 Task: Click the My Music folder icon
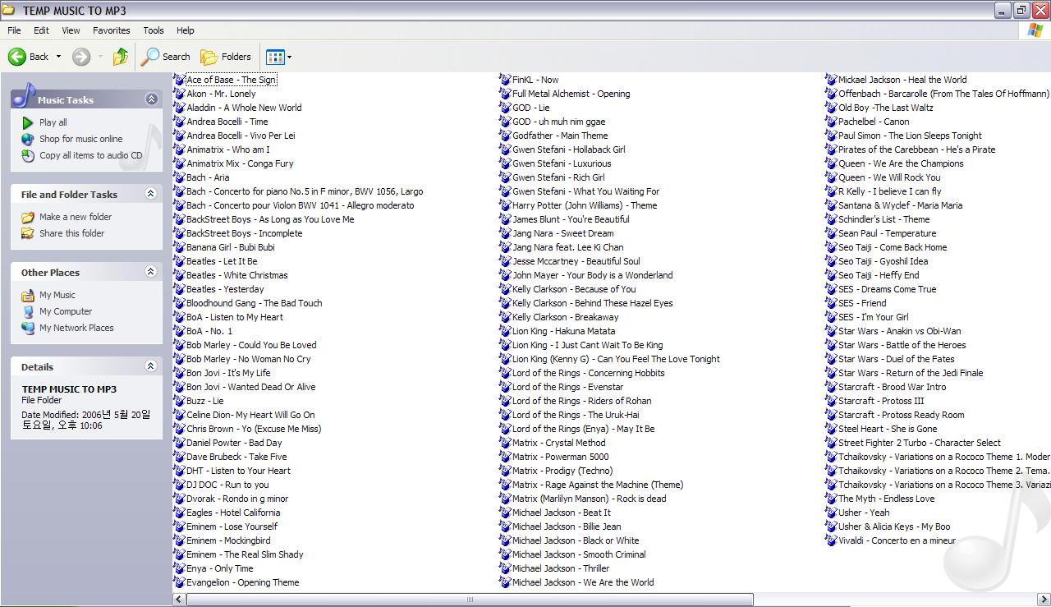28,295
